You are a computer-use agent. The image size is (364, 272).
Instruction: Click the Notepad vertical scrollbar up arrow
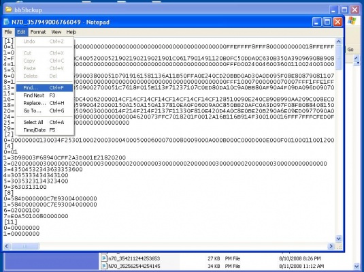pyautogui.click(x=338, y=42)
